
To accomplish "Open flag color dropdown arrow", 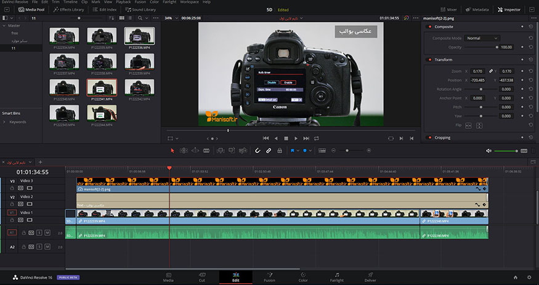I will tap(298, 150).
